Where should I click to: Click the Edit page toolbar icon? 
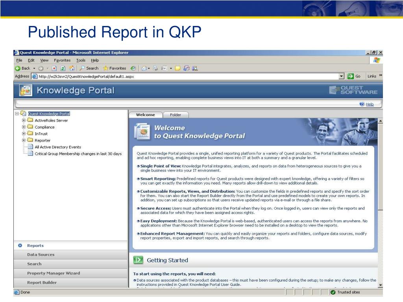(x=164, y=68)
